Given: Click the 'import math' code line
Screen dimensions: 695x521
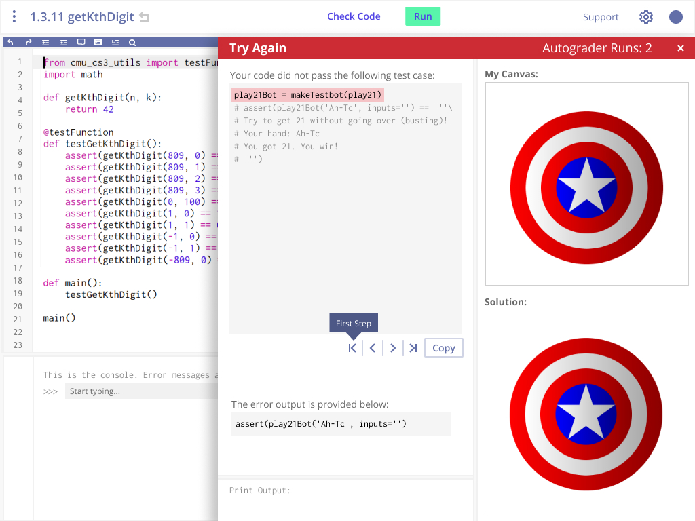Looking at the screenshot, I should pos(73,75).
